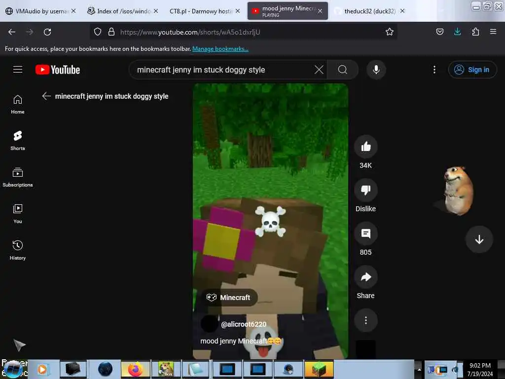Go to Home in the sidebar
Image resolution: width=505 pixels, height=379 pixels.
click(x=18, y=105)
